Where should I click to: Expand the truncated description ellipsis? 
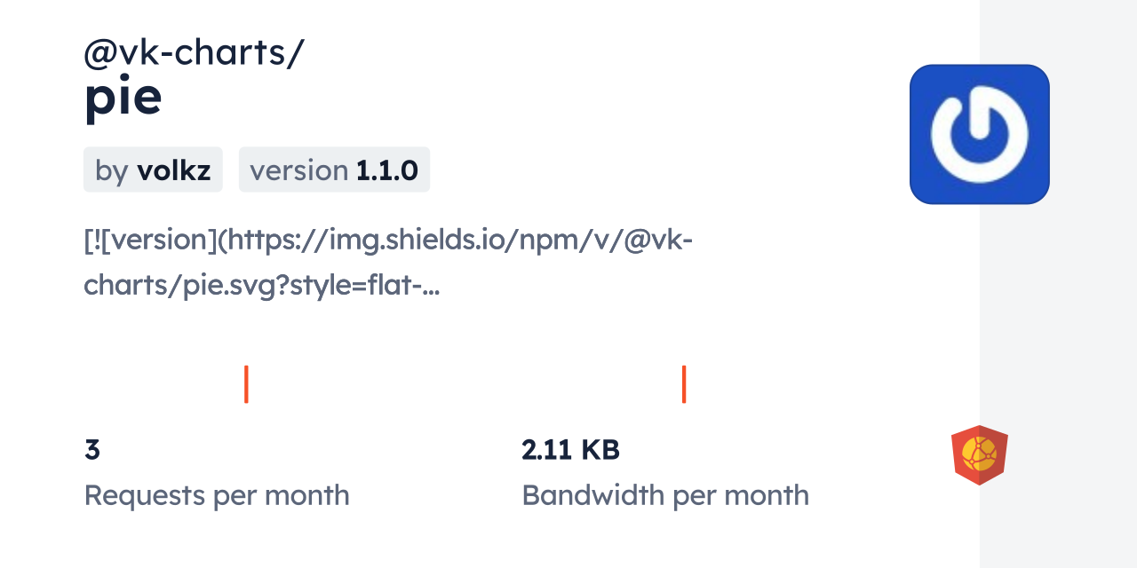click(x=434, y=286)
